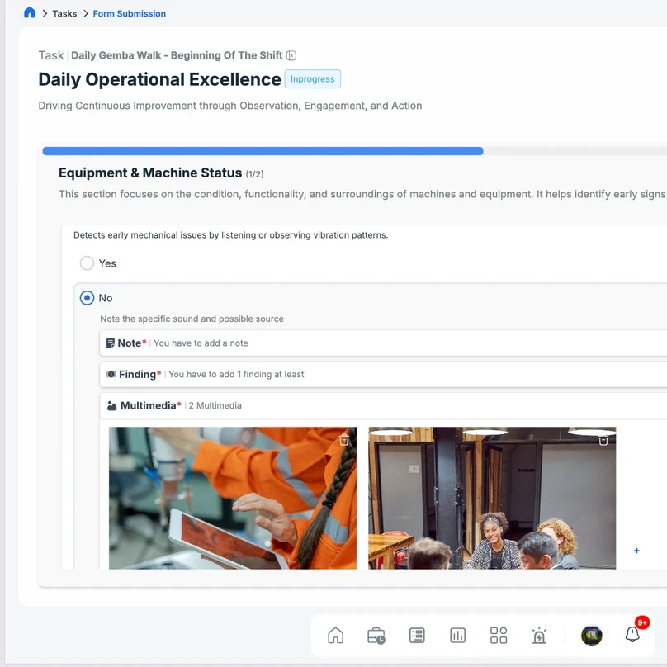Open the apps grid icon
The width and height of the screenshot is (667, 667).
pos(499,636)
